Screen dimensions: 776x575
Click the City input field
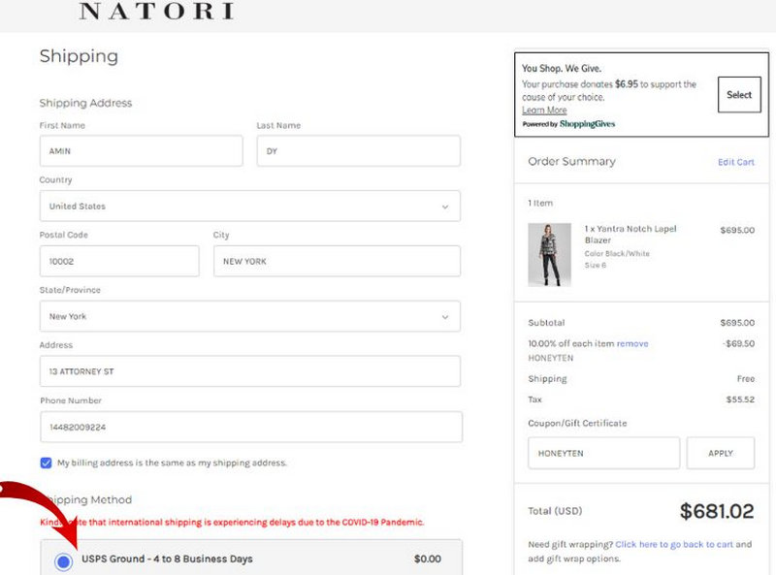point(337,261)
